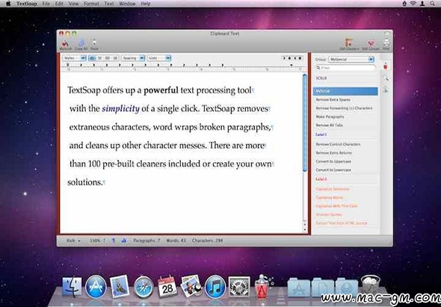Click first-line indent marker on ruler
The image size is (441, 307).
(67, 64)
